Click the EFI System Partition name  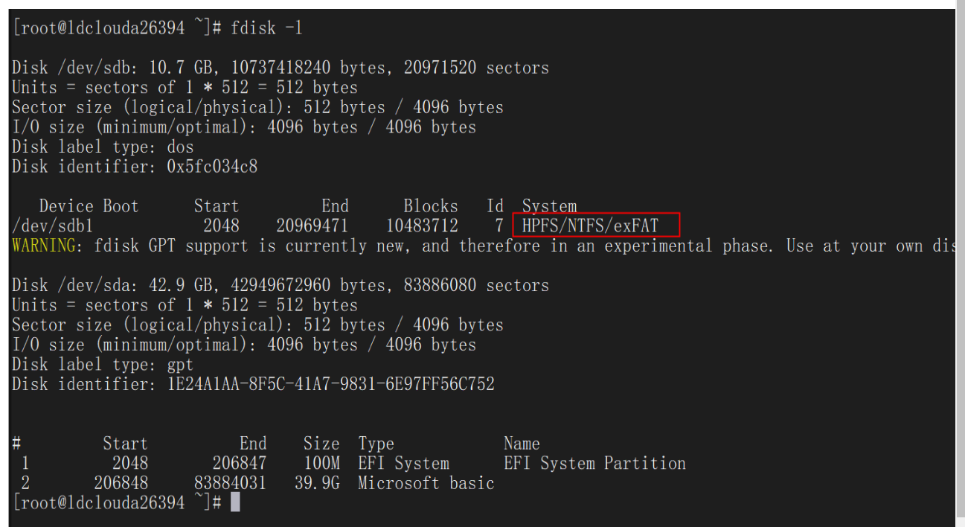pyautogui.click(x=594, y=464)
